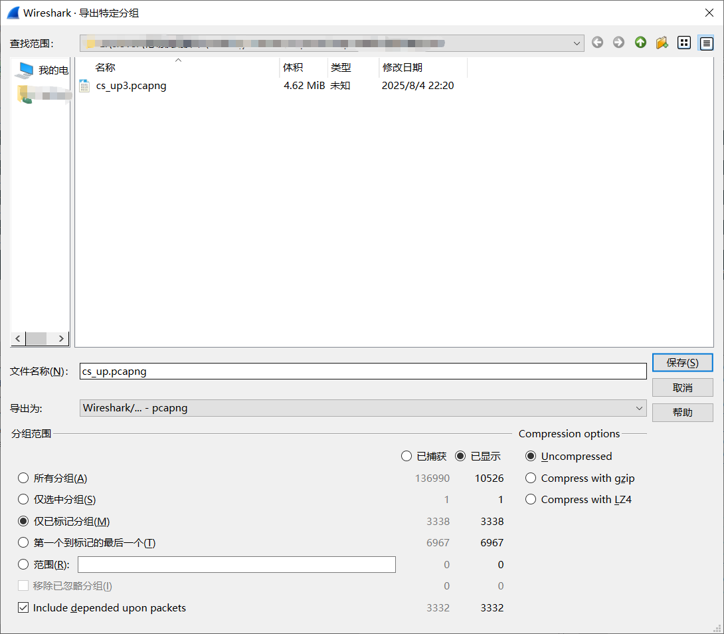The height and width of the screenshot is (634, 724).
Task: Click the Save (保存) button
Action: (682, 362)
